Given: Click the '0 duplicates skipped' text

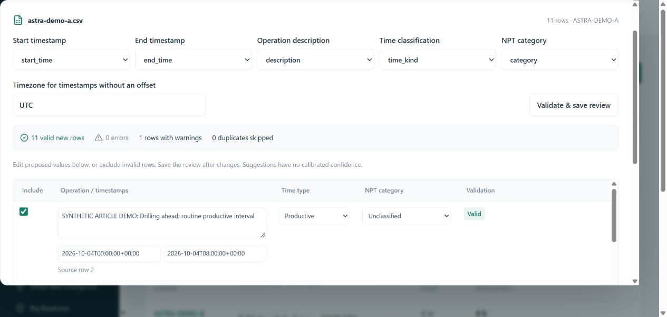Looking at the screenshot, I should click(243, 138).
